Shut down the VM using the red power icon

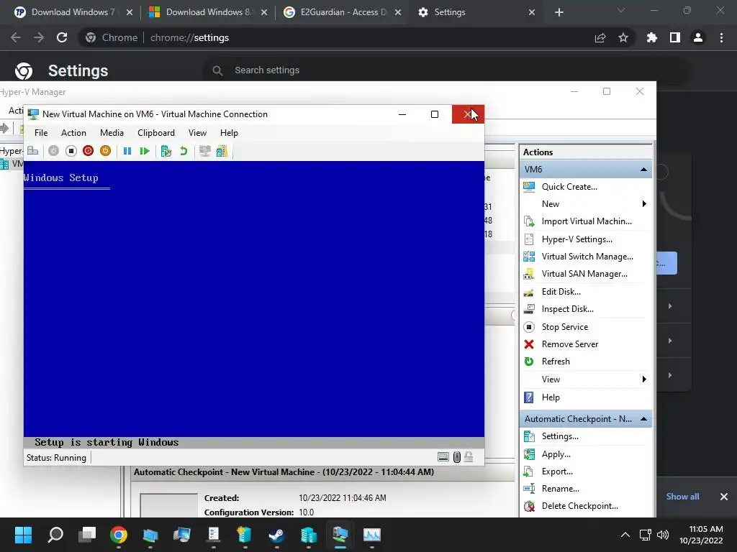click(88, 151)
